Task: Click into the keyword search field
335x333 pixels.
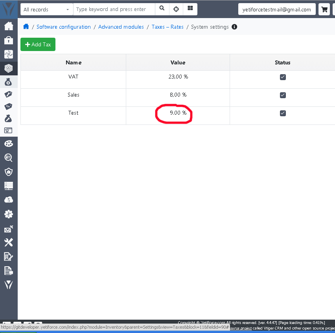Action: 114,9
